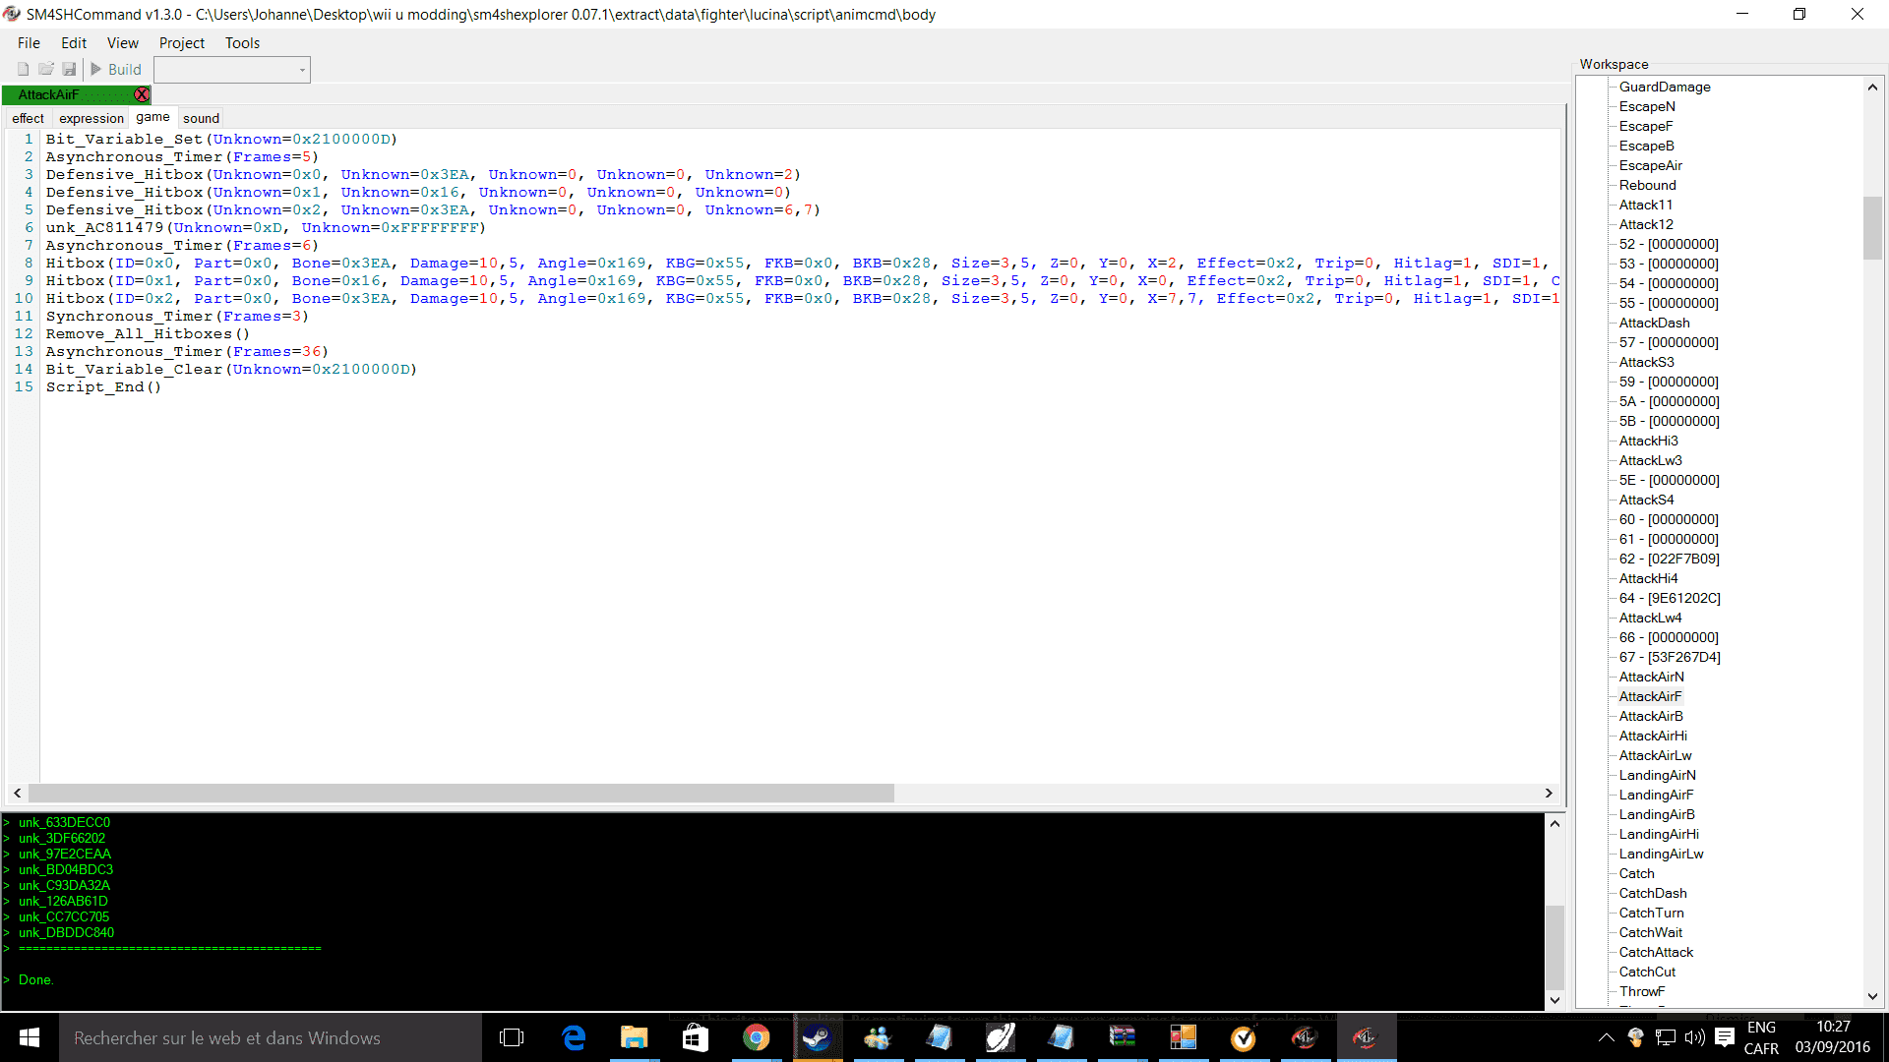
Task: Click the Workspace scrollbar up arrow
Action: [1872, 88]
